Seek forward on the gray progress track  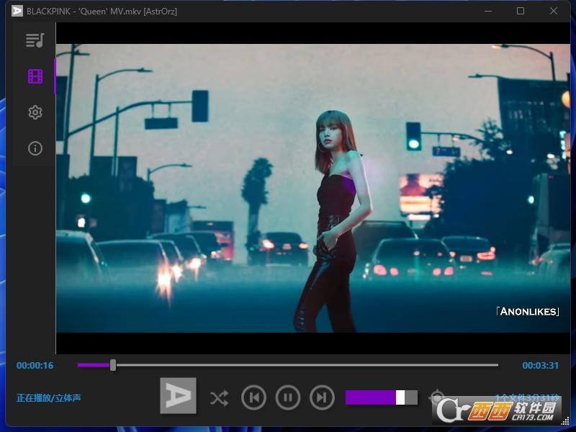307,365
